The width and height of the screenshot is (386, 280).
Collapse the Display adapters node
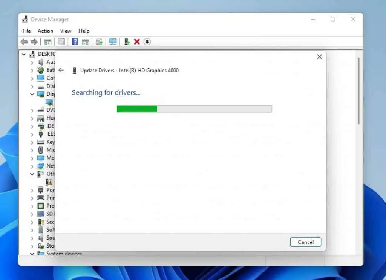click(32, 94)
